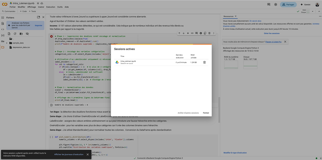The image size is (322, 160).
Task: Open find and replace sidebar
Action: coord(3,23)
